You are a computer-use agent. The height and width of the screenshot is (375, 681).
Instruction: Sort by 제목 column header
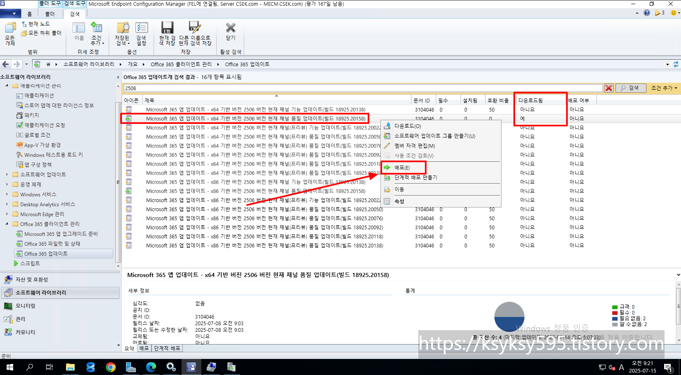[x=277, y=100]
